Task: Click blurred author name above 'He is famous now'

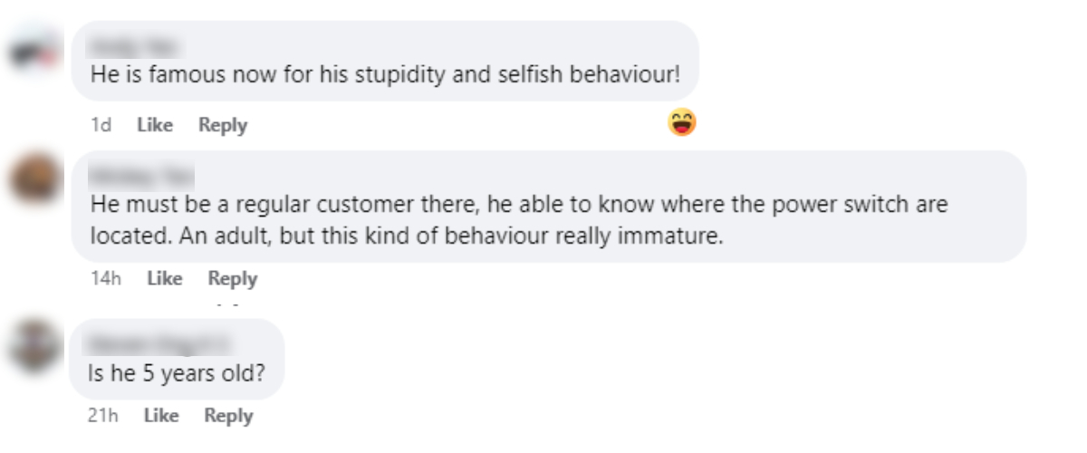Action: [133, 43]
